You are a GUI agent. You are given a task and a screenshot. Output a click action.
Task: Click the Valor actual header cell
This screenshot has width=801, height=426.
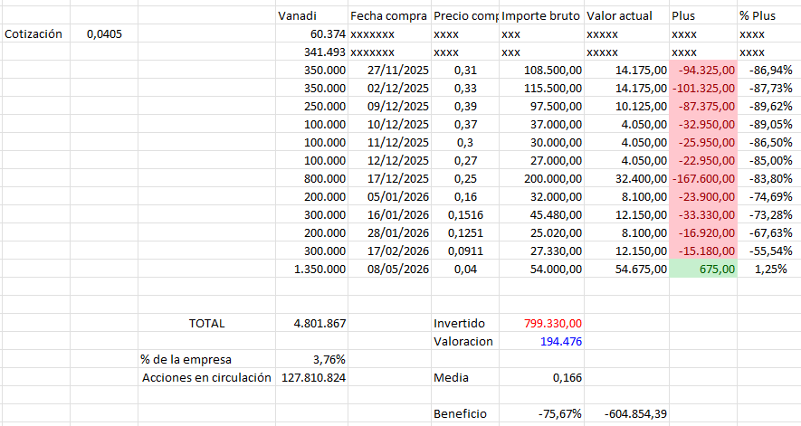click(x=626, y=16)
